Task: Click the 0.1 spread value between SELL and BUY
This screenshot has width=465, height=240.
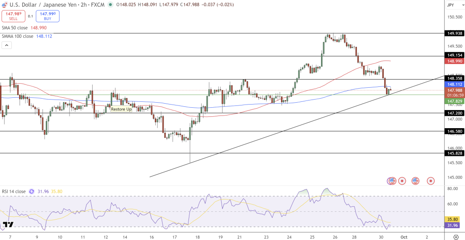Action: tap(30, 16)
